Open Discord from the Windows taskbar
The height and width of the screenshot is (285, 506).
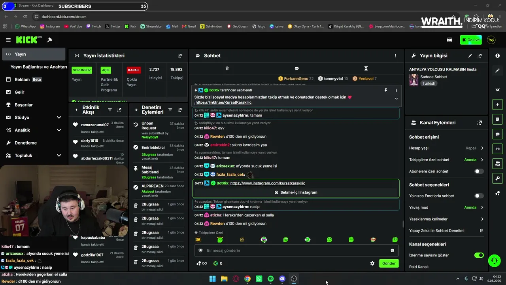tap(282, 279)
